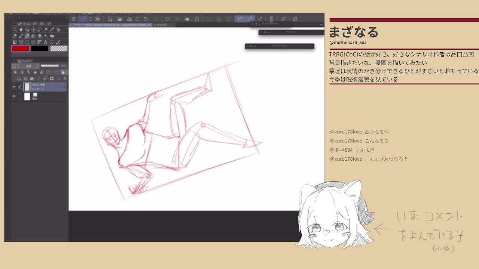This screenshot has width=479, height=269.
Task: Toggle Lock layer icon in Layer panel
Action: [x=35, y=72]
